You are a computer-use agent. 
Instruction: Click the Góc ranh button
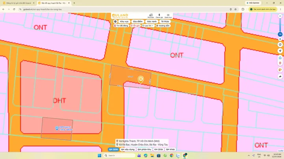tap(151, 22)
